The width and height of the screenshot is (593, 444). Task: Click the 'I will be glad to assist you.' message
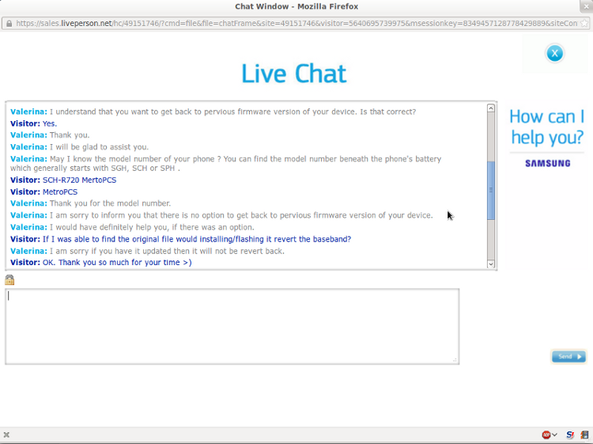pos(79,147)
